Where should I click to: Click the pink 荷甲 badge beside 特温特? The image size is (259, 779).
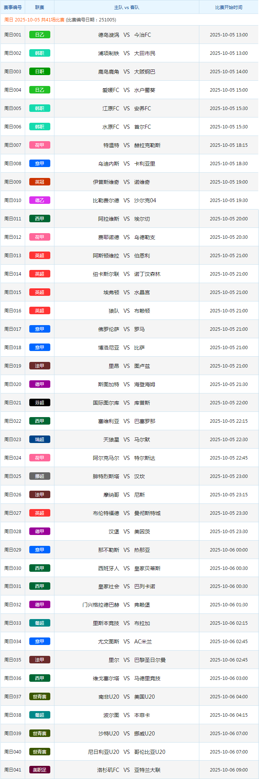point(39,145)
